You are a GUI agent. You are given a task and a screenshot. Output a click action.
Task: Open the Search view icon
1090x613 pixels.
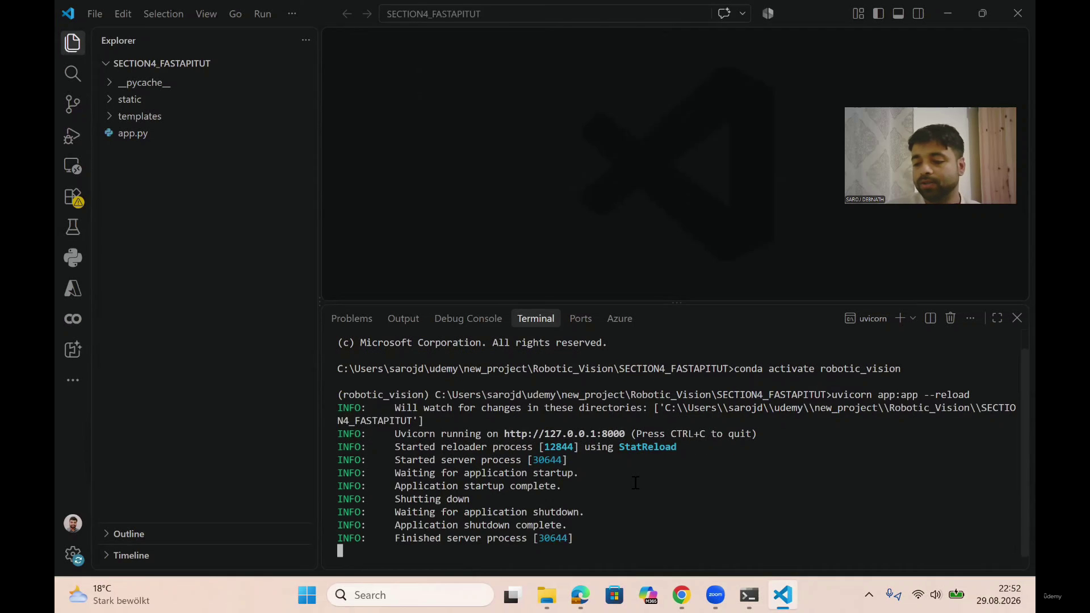[72, 73]
